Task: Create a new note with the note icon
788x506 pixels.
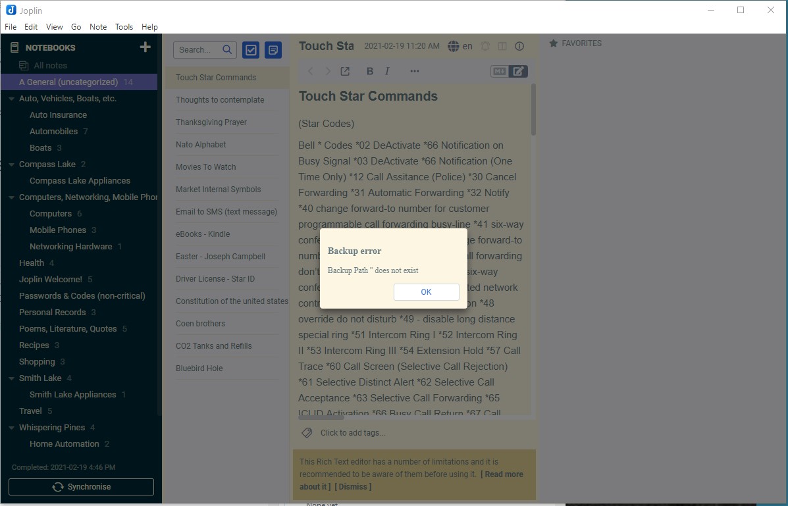Action: point(273,50)
